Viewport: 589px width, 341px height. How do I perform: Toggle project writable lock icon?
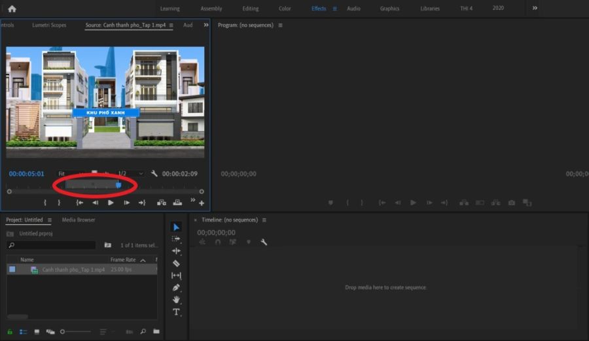pos(10,332)
